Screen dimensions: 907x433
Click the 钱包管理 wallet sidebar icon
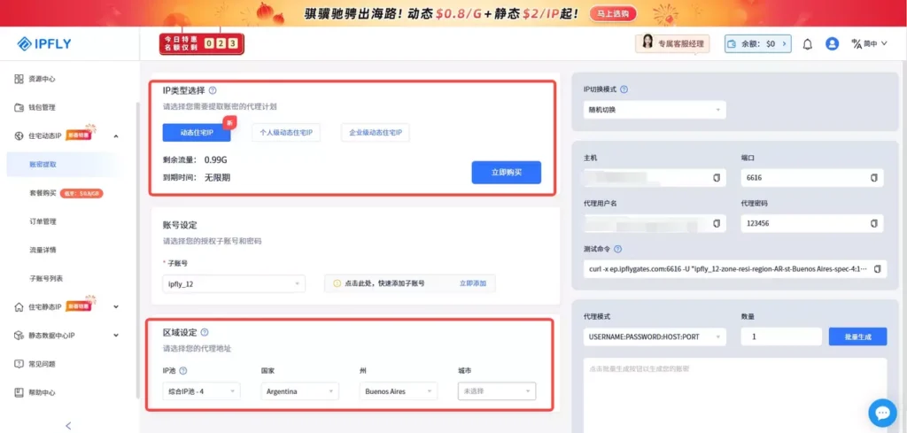[x=19, y=107]
